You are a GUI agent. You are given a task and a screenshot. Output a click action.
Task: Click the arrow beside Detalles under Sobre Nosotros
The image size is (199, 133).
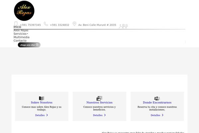(47, 115)
